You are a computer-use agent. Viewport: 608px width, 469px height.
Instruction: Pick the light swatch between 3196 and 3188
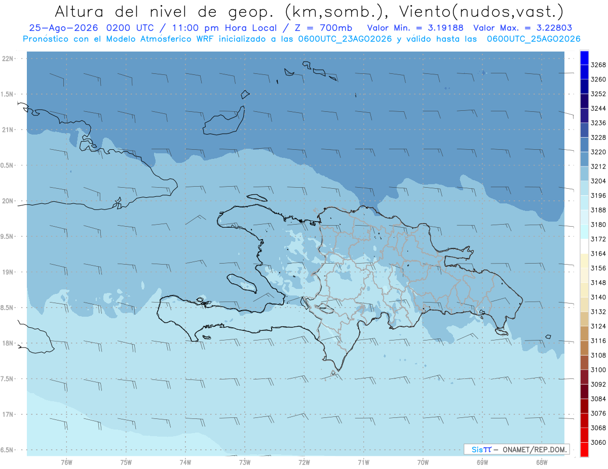click(x=584, y=202)
